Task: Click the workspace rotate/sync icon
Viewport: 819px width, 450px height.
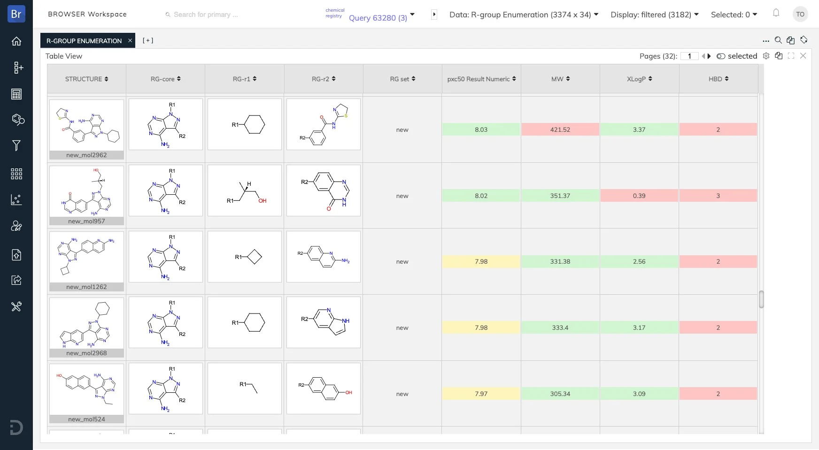Action: click(804, 40)
